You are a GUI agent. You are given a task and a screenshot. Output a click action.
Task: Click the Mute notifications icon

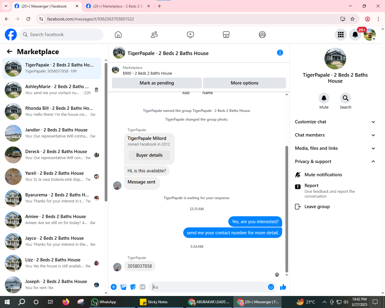pyautogui.click(x=298, y=175)
